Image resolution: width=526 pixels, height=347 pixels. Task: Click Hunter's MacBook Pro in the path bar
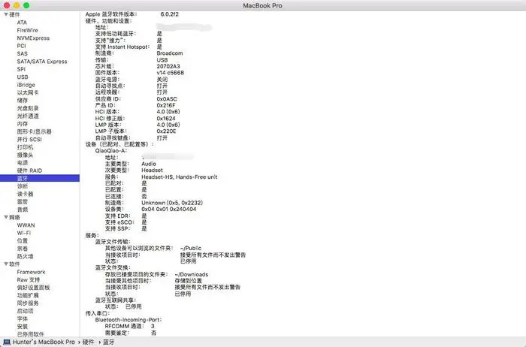pyautogui.click(x=41, y=342)
